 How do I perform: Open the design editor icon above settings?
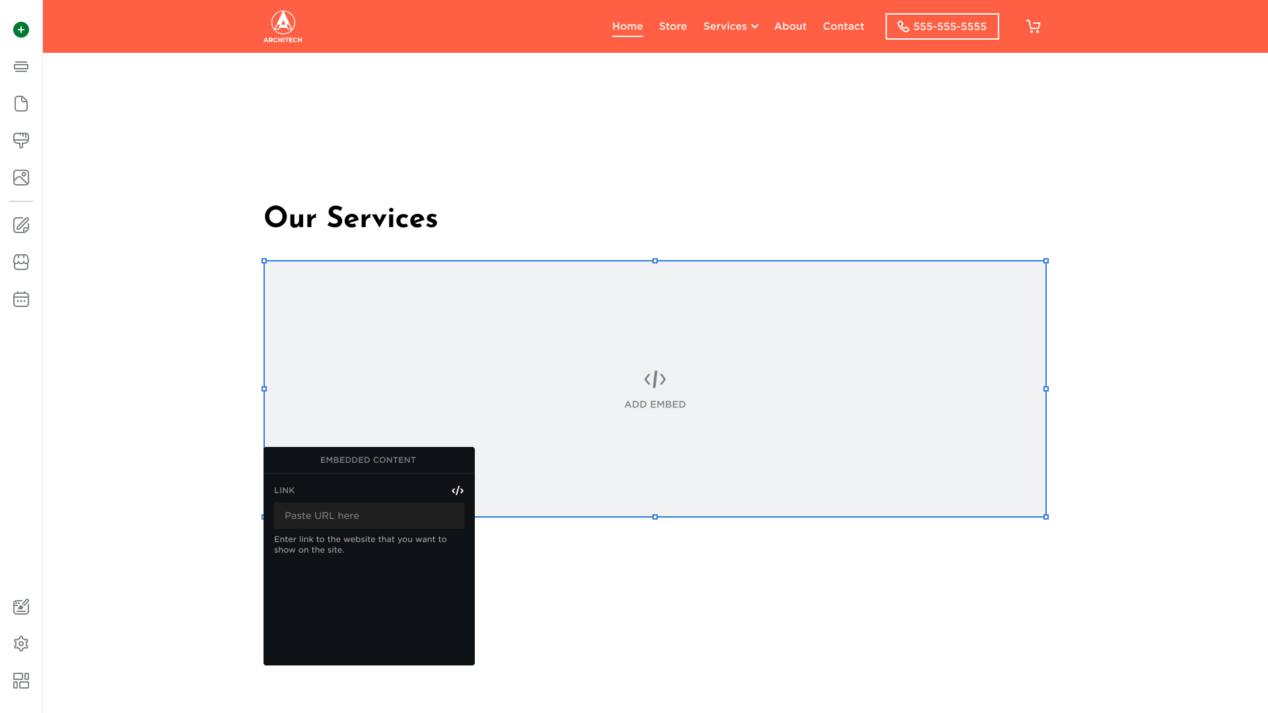tap(21, 607)
